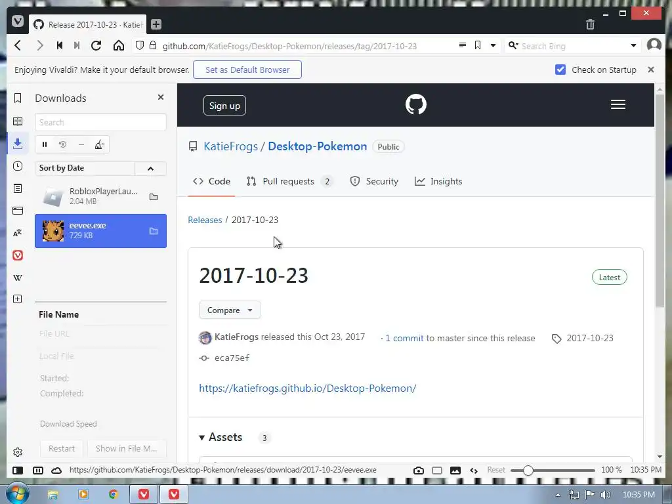Open the Sort by Date dropdown
Viewport: 672px width, 504px height.
[85, 168]
